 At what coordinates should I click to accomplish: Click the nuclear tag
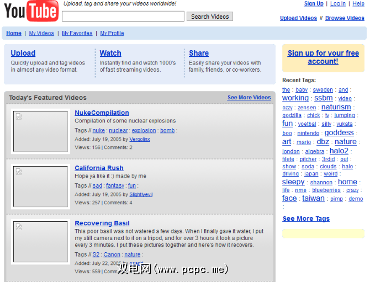(118, 130)
